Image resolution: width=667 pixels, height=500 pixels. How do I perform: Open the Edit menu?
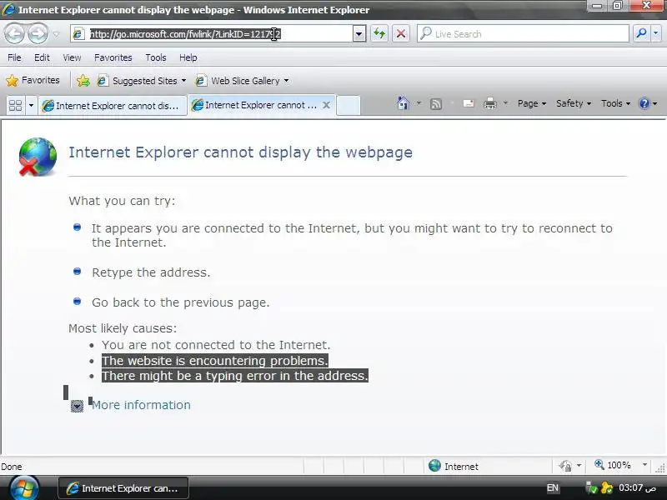point(42,57)
